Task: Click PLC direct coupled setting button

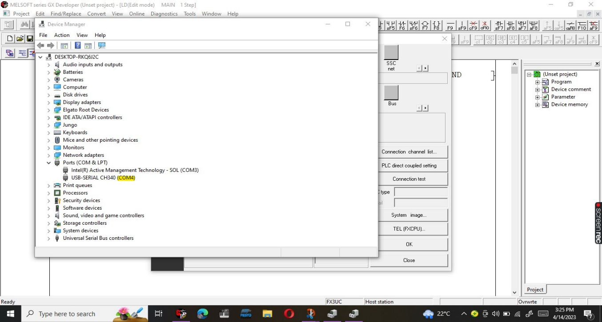Action: point(409,165)
